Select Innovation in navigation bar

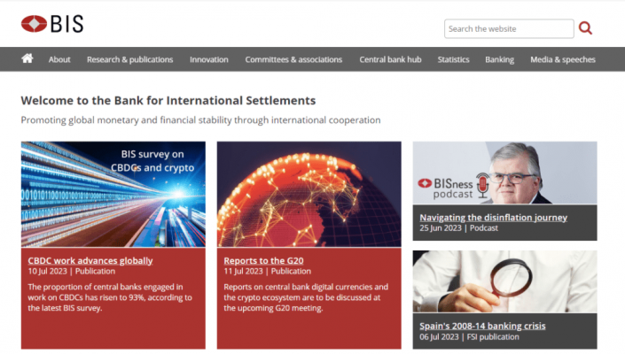pyautogui.click(x=208, y=59)
